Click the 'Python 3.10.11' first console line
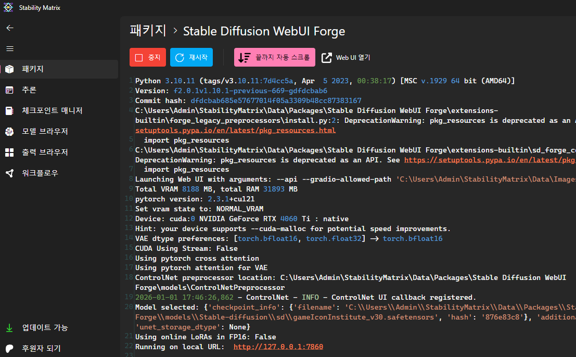Image resolution: width=576 pixels, height=357 pixels. (325, 81)
